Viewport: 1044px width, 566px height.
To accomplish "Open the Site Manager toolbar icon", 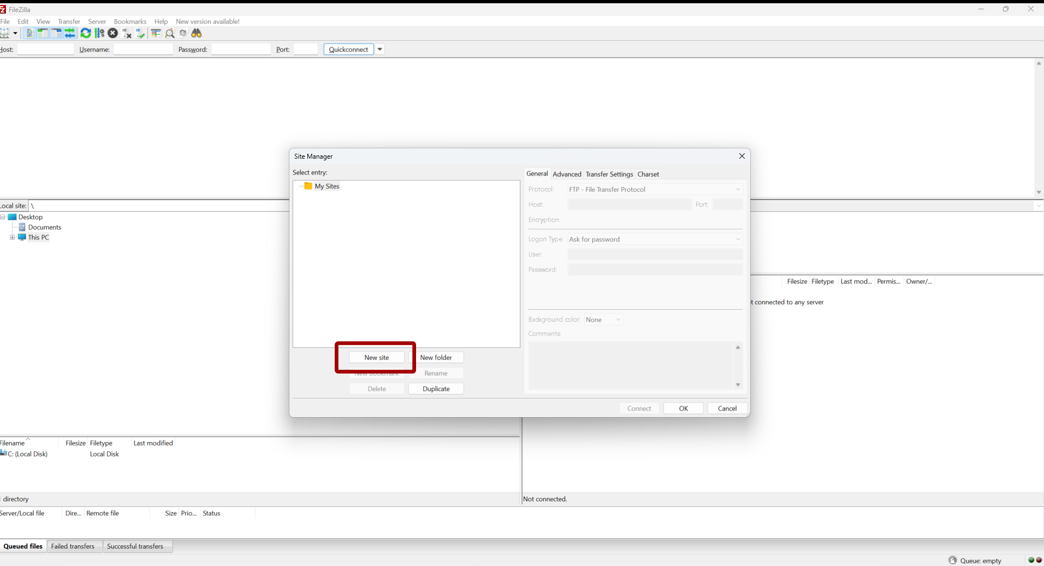I will [x=5, y=33].
